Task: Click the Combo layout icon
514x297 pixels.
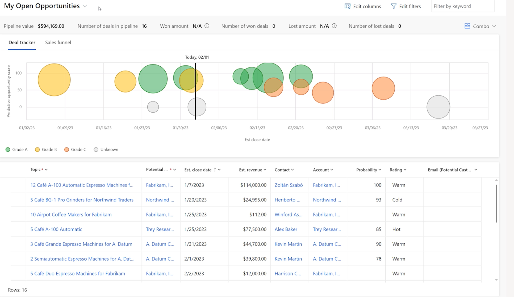Action: click(467, 26)
